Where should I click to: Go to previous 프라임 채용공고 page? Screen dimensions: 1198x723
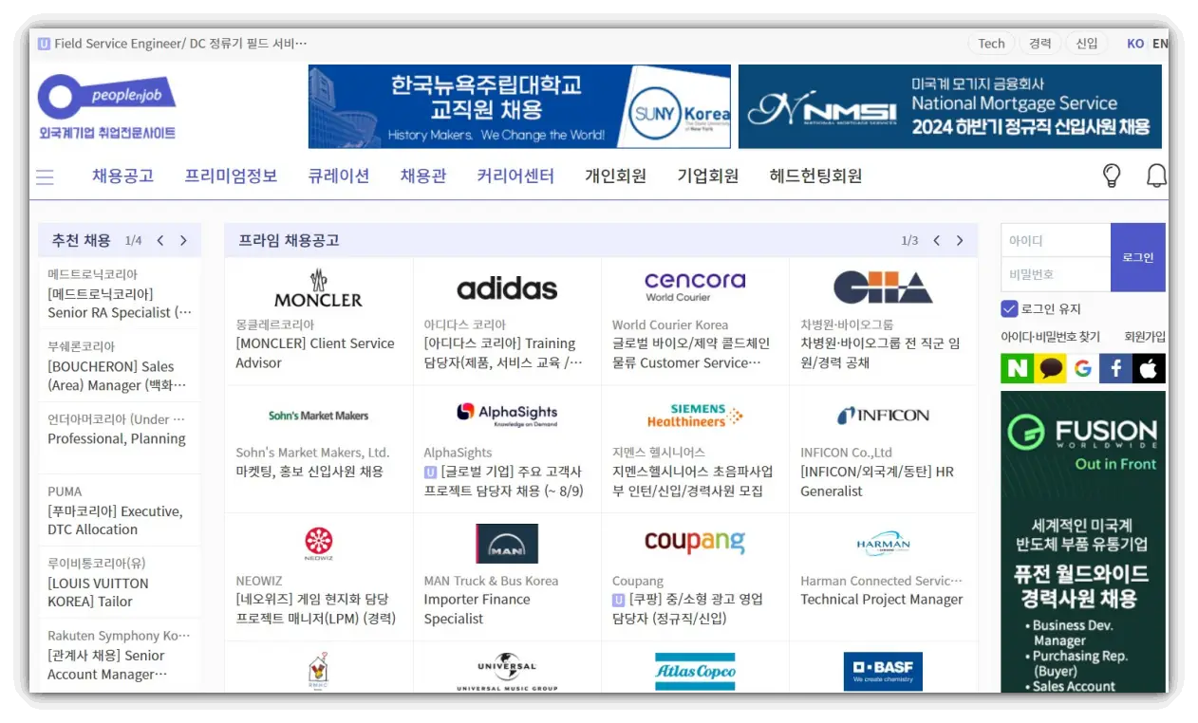(936, 241)
